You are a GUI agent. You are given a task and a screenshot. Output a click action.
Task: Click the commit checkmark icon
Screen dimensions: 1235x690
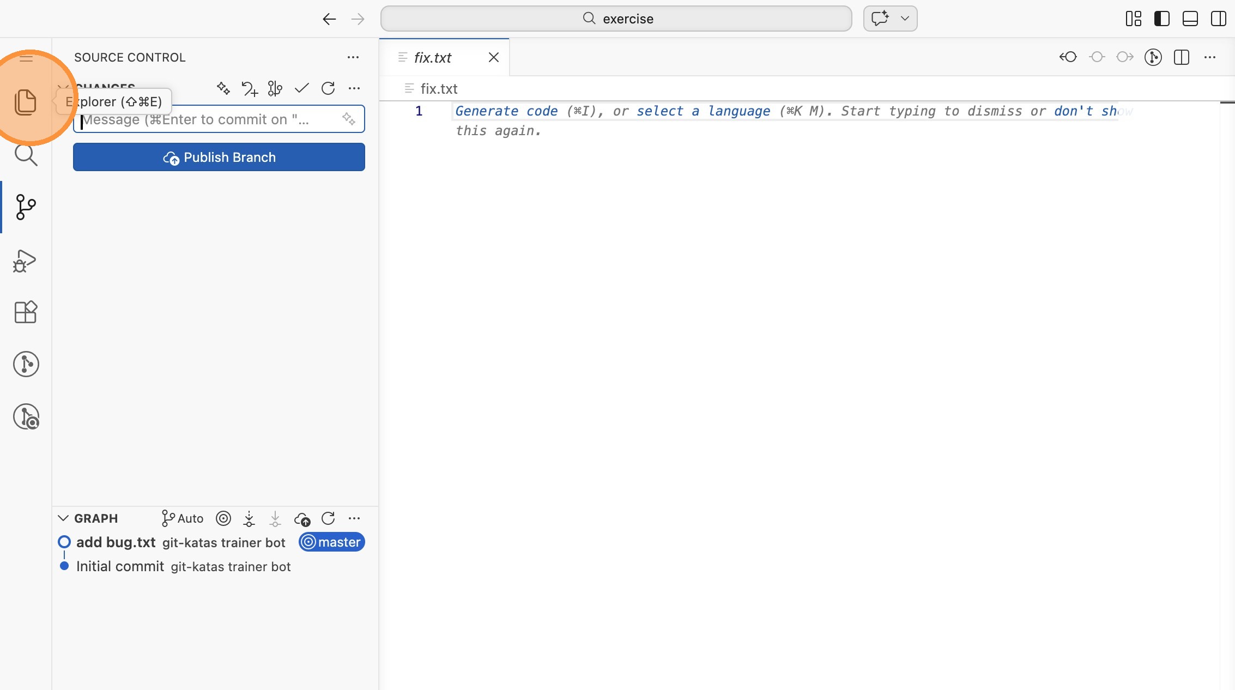301,88
